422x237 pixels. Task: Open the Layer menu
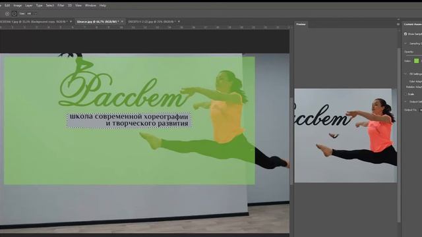click(x=29, y=5)
